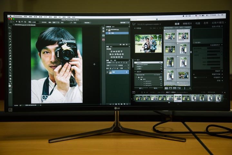Click Refine Edge button in options bar
This screenshot has height=155, width=232.
click(87, 23)
